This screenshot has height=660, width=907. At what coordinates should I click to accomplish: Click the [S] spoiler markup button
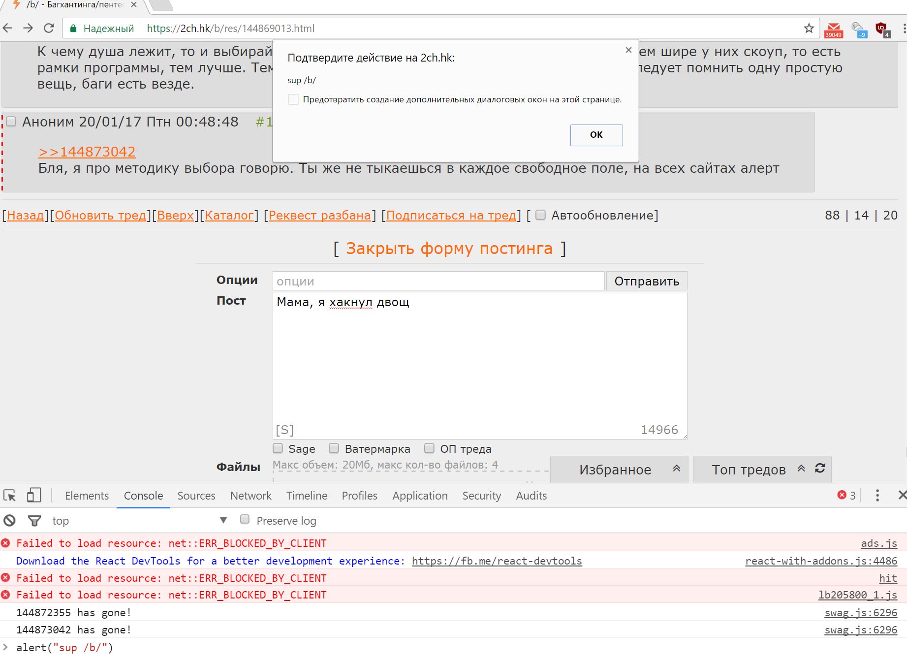284,430
